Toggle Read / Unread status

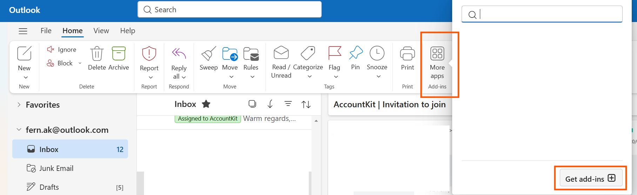click(x=281, y=62)
